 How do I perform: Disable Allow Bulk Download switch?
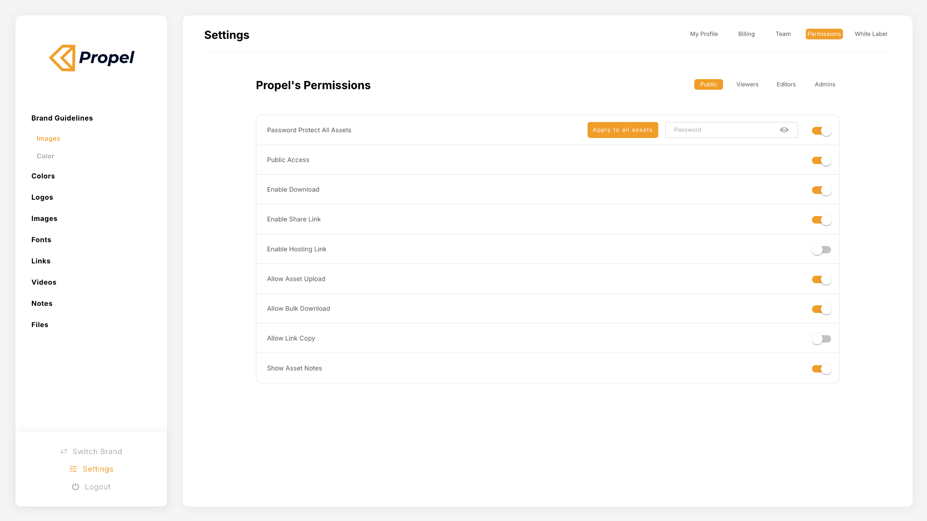(821, 309)
